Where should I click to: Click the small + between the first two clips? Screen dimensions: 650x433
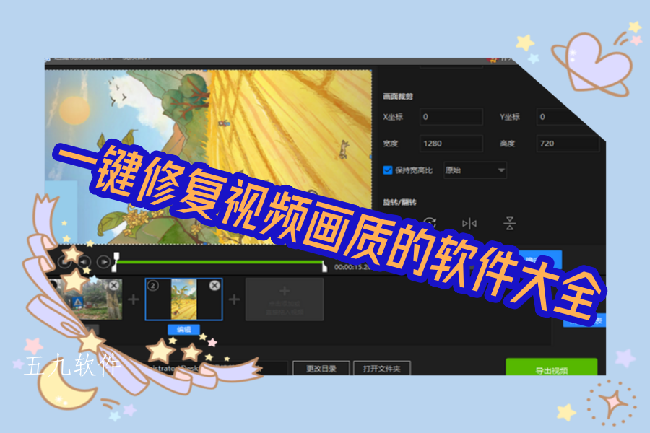coord(134,298)
